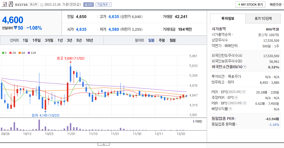284x148 pixels.
Task: Click the change rate -1.08%
Action: coord(34,28)
